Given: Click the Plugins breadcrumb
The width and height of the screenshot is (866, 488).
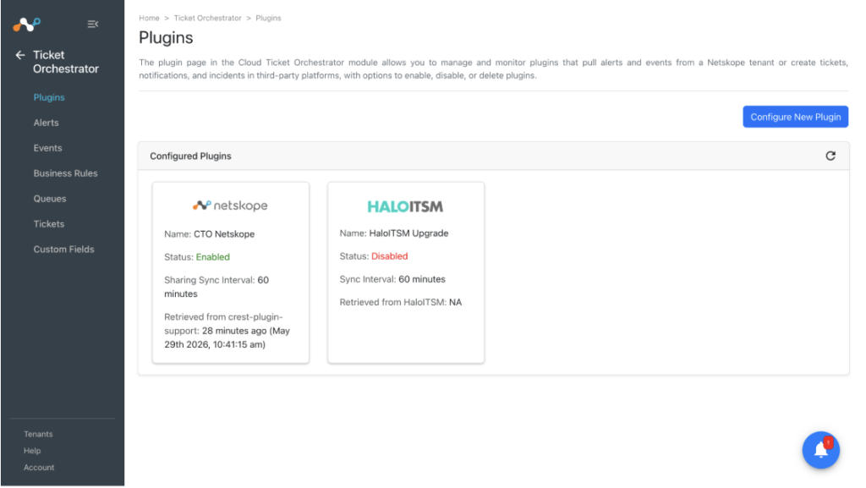Looking at the screenshot, I should tap(268, 19).
